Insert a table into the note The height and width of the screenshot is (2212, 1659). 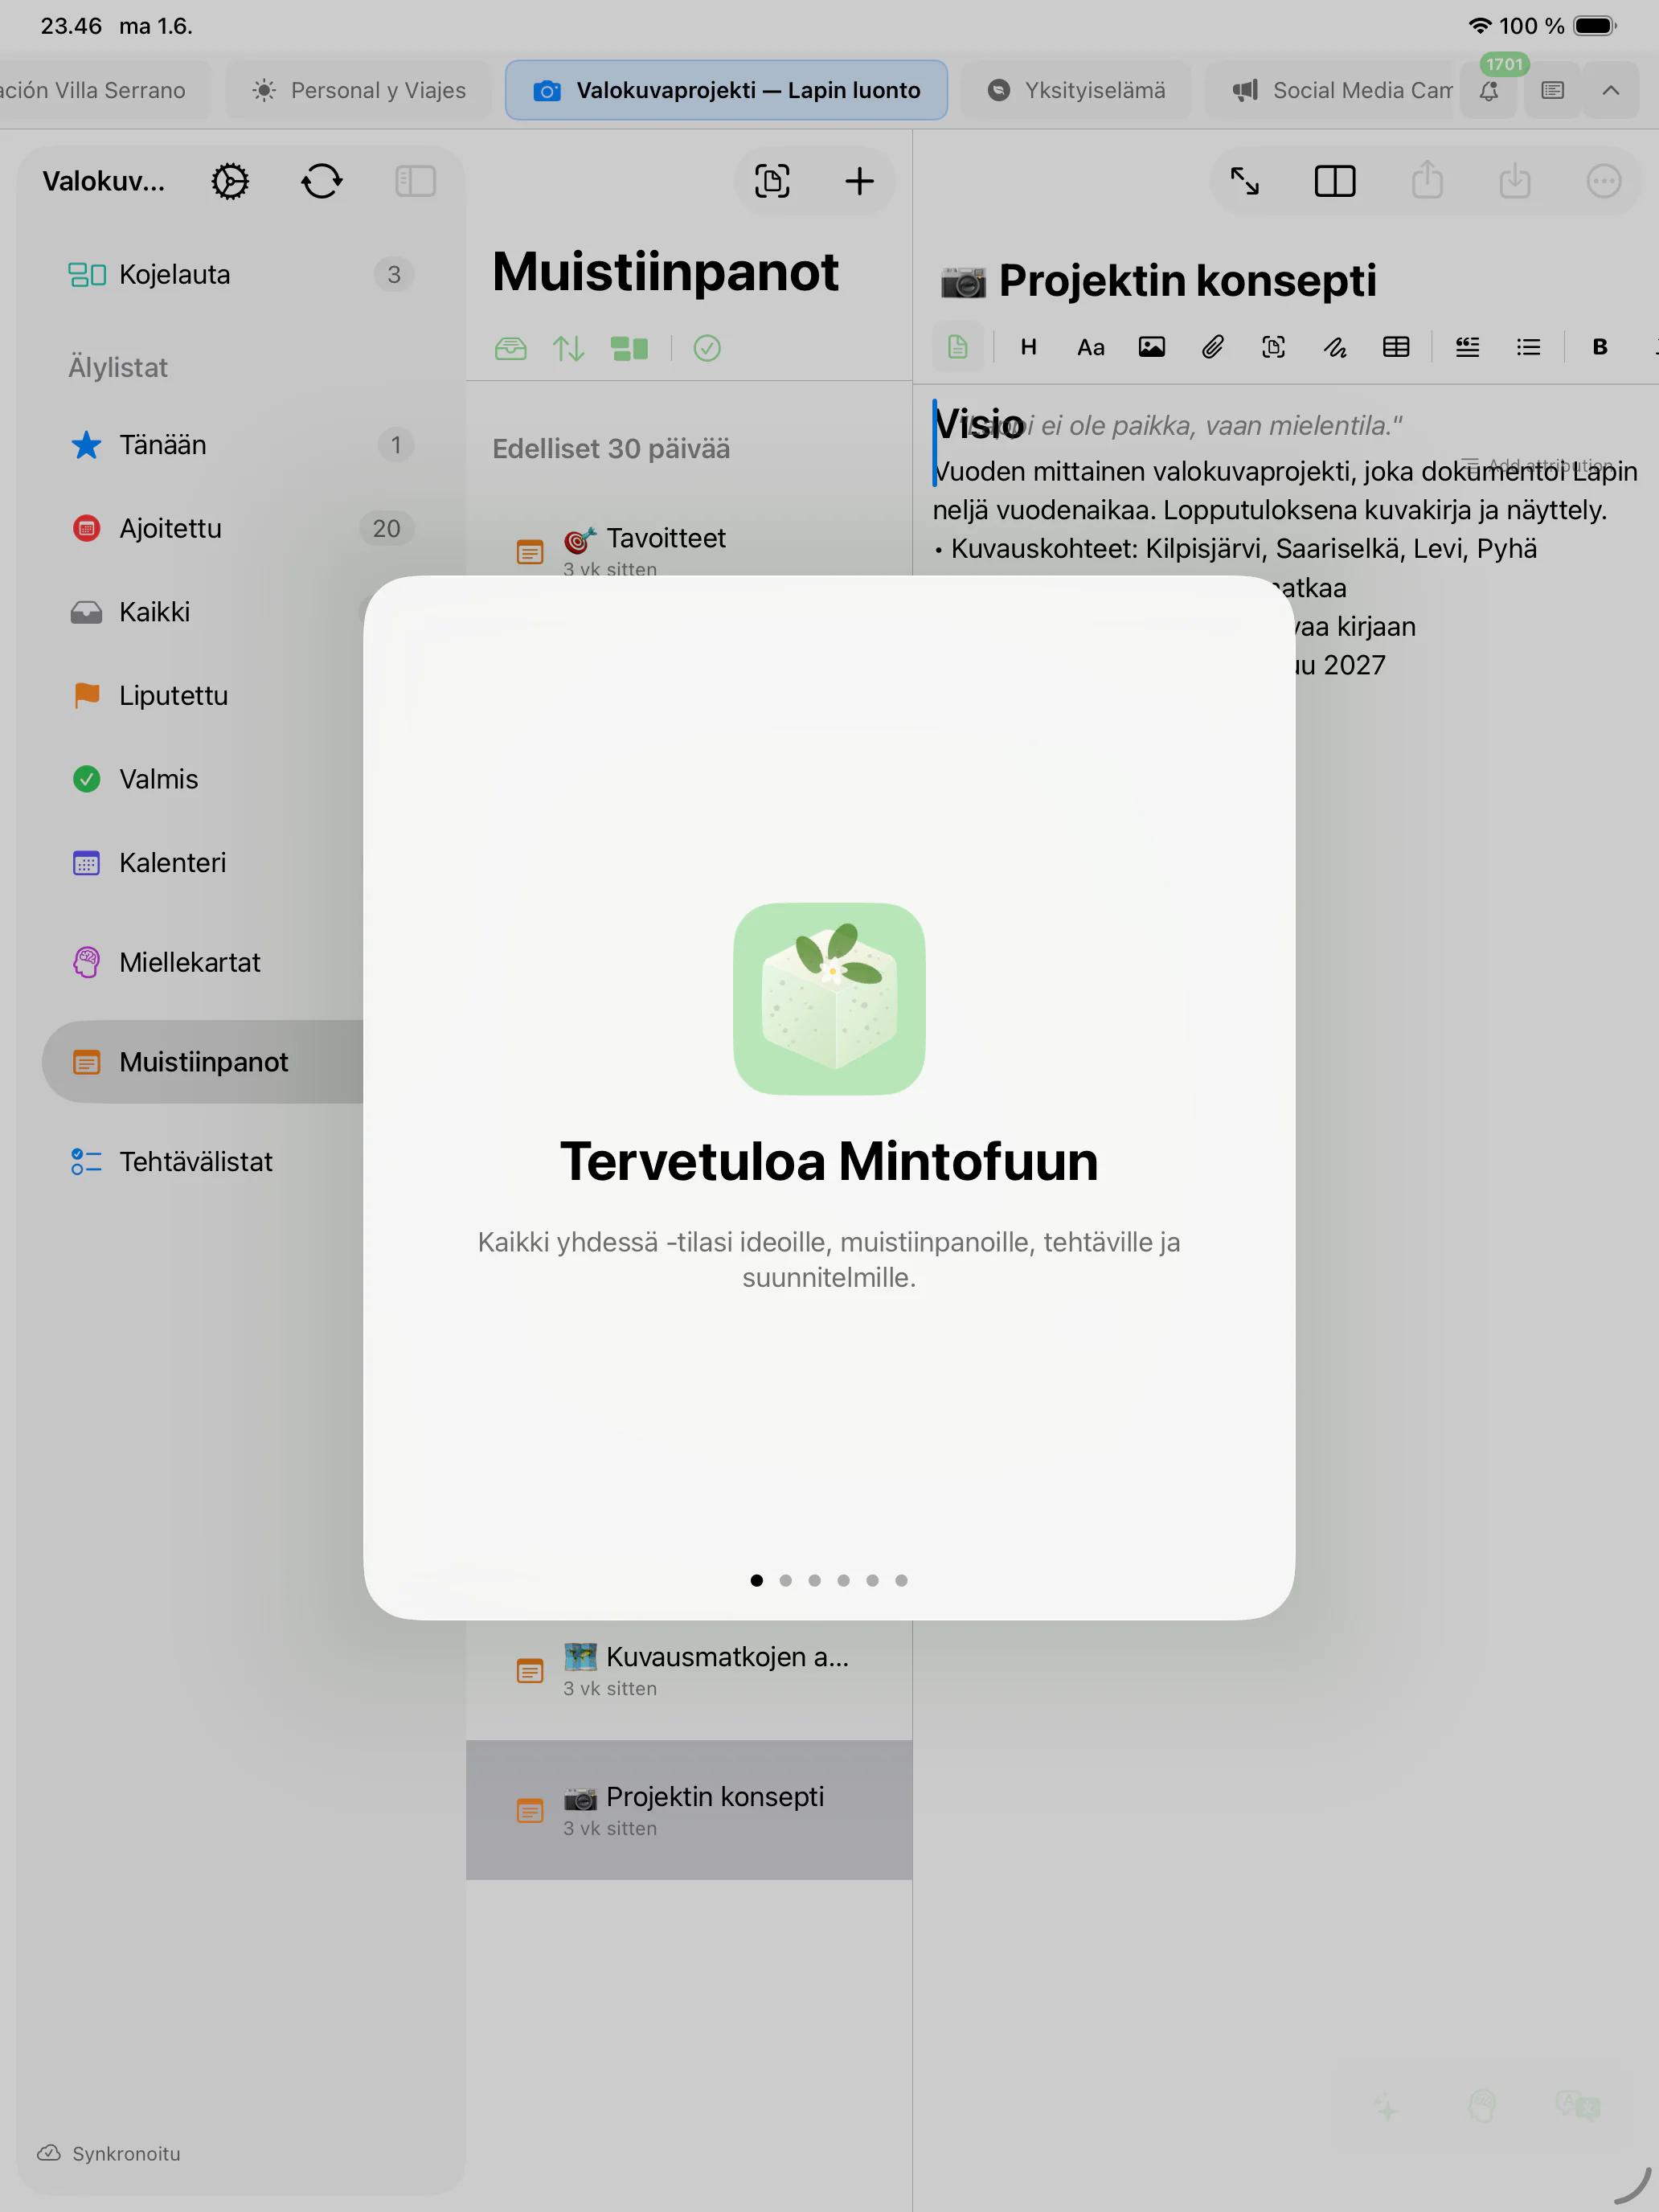tap(1396, 347)
